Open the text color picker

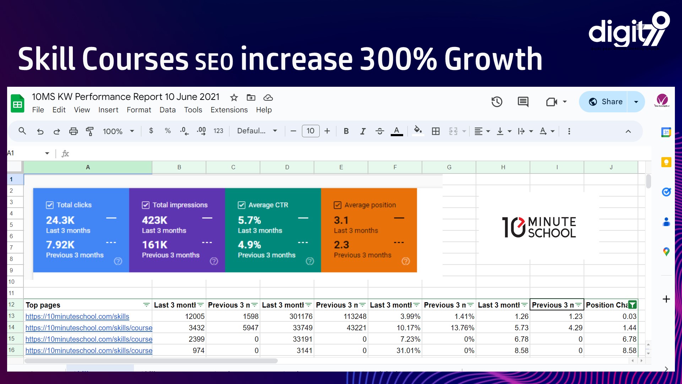[397, 131]
